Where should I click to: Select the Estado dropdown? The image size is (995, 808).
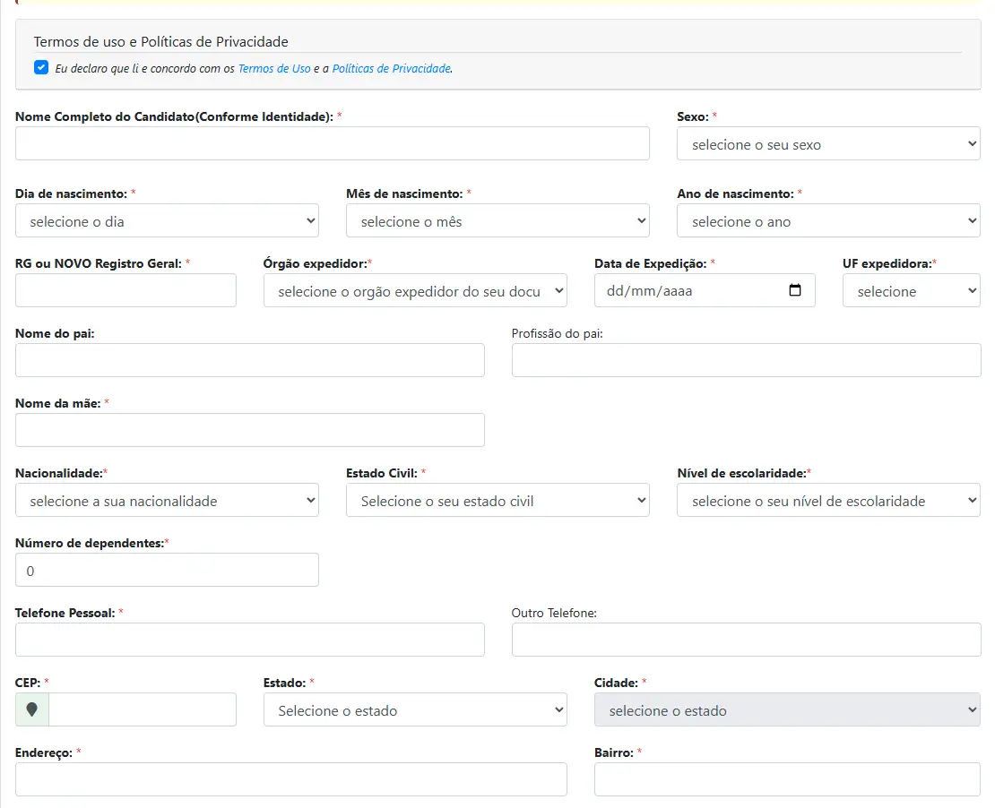[x=415, y=710]
